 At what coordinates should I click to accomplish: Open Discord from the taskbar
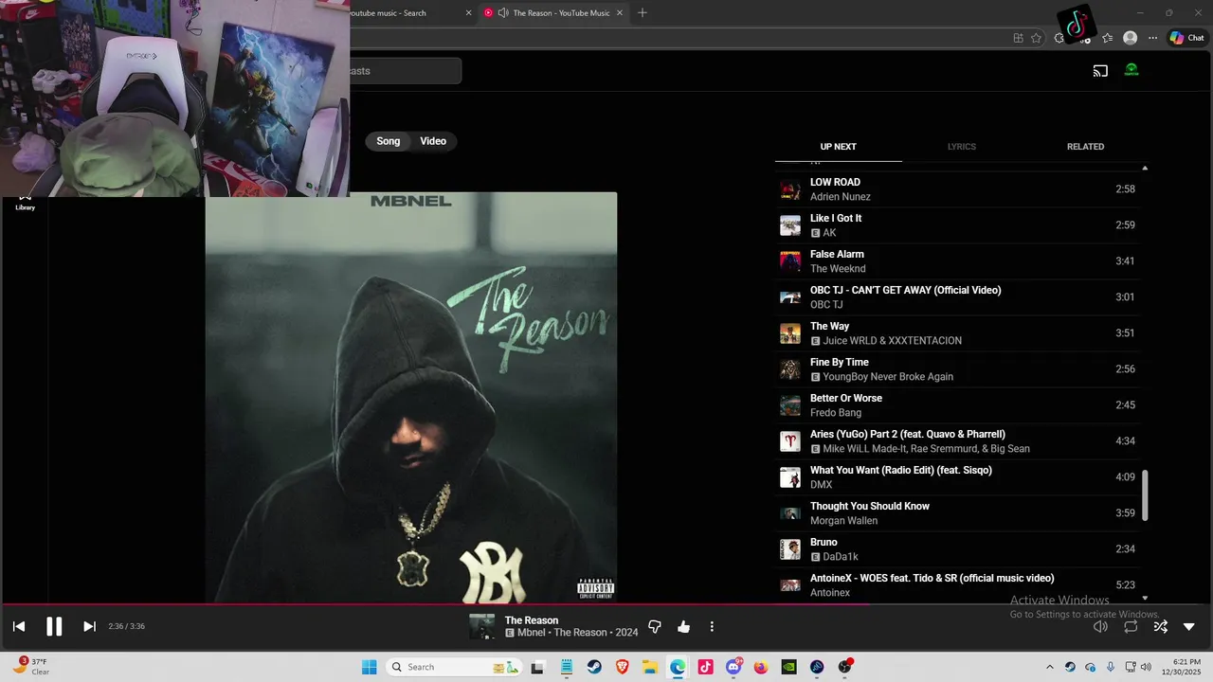(733, 667)
